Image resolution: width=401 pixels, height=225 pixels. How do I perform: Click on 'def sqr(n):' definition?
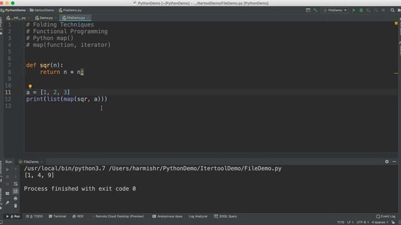tap(44, 65)
